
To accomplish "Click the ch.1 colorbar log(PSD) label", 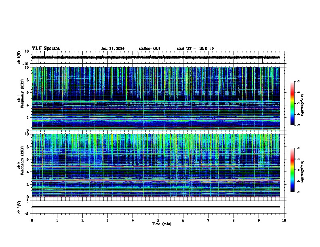I will point(302,105).
